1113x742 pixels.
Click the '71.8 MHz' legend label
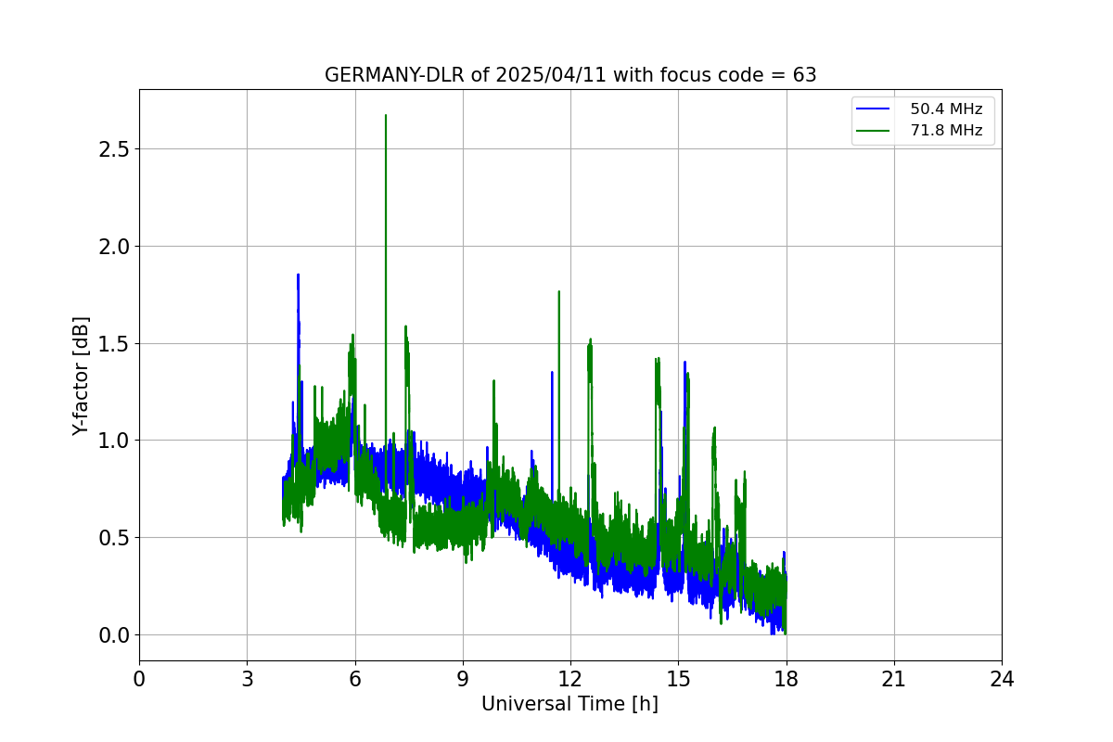point(946,131)
